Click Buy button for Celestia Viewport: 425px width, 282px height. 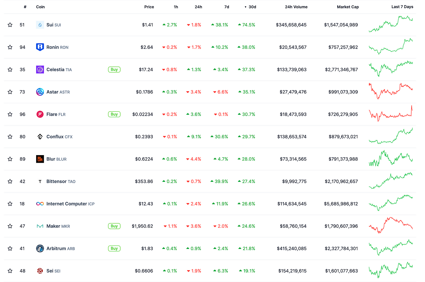tap(114, 70)
